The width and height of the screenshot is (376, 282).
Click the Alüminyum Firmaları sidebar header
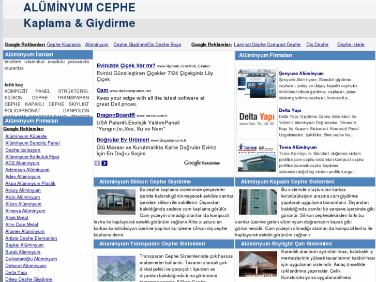click(48, 121)
